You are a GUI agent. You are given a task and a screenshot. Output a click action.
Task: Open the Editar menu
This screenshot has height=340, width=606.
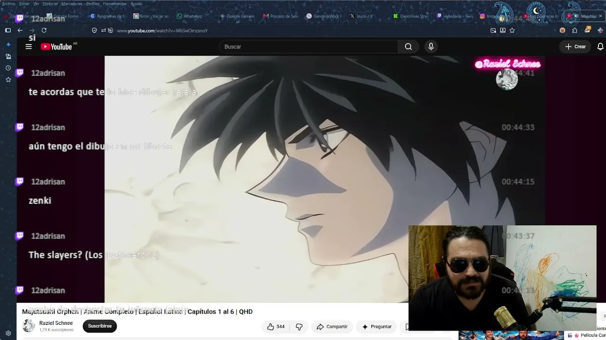[24, 4]
